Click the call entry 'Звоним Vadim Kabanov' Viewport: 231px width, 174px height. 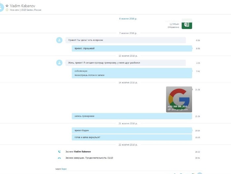pos(78,152)
